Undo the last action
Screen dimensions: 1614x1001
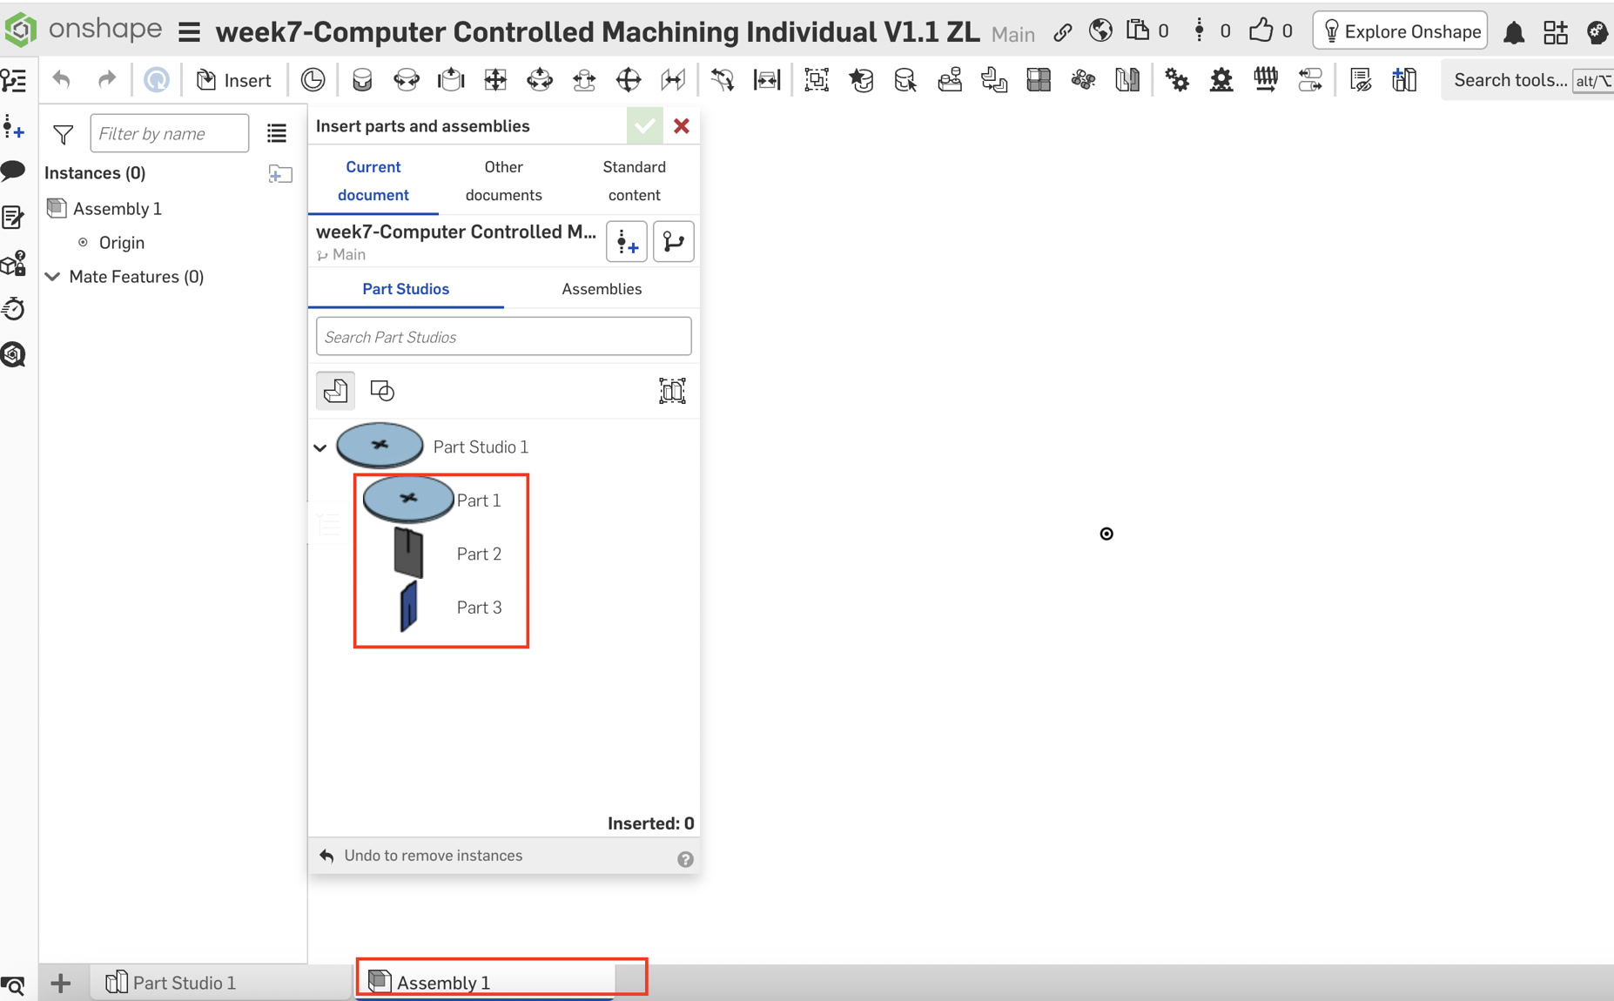(62, 80)
